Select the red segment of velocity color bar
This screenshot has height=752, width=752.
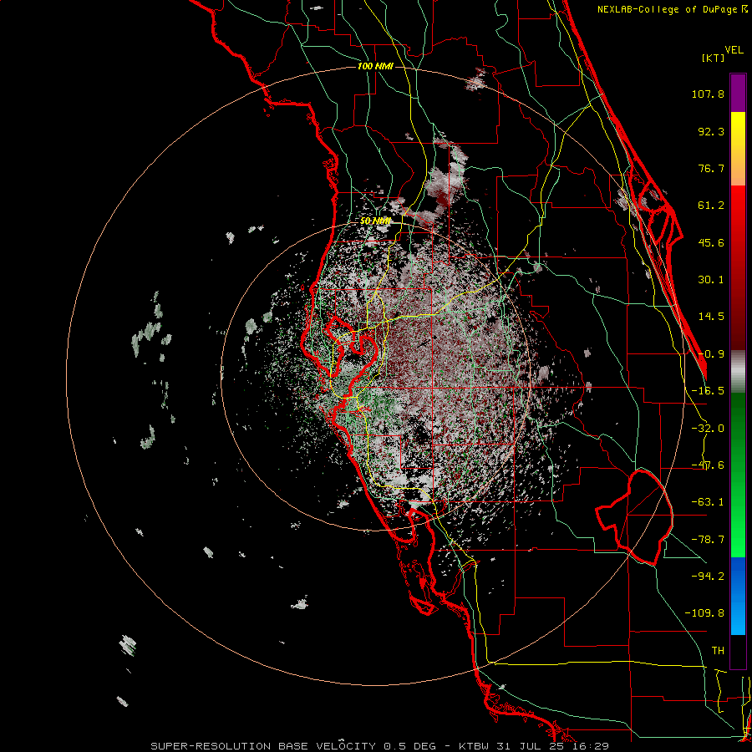point(738,267)
